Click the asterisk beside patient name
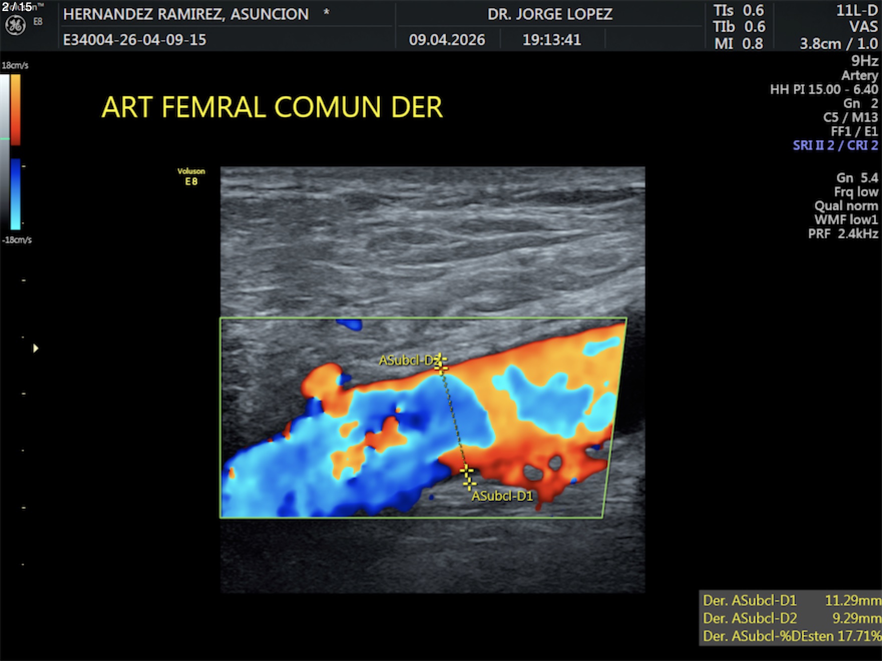The height and width of the screenshot is (661, 882). [326, 12]
